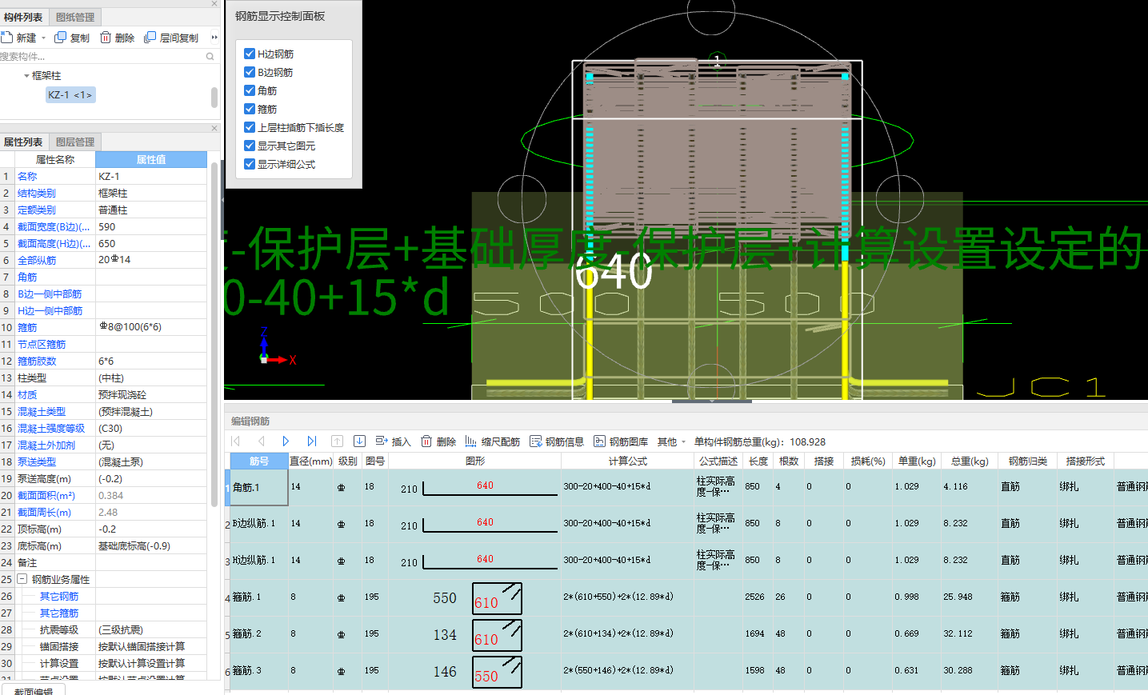Screen dimensions: 1148x695
Task: Go to first rebar record
Action: click(236, 441)
